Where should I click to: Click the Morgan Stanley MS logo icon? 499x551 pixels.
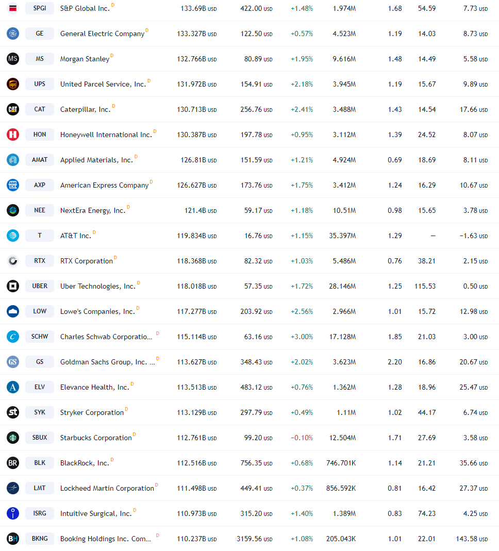pos(13,59)
